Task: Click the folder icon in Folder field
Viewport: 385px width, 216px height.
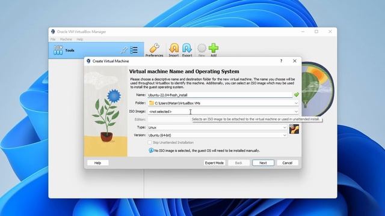Action: [x=152, y=103]
